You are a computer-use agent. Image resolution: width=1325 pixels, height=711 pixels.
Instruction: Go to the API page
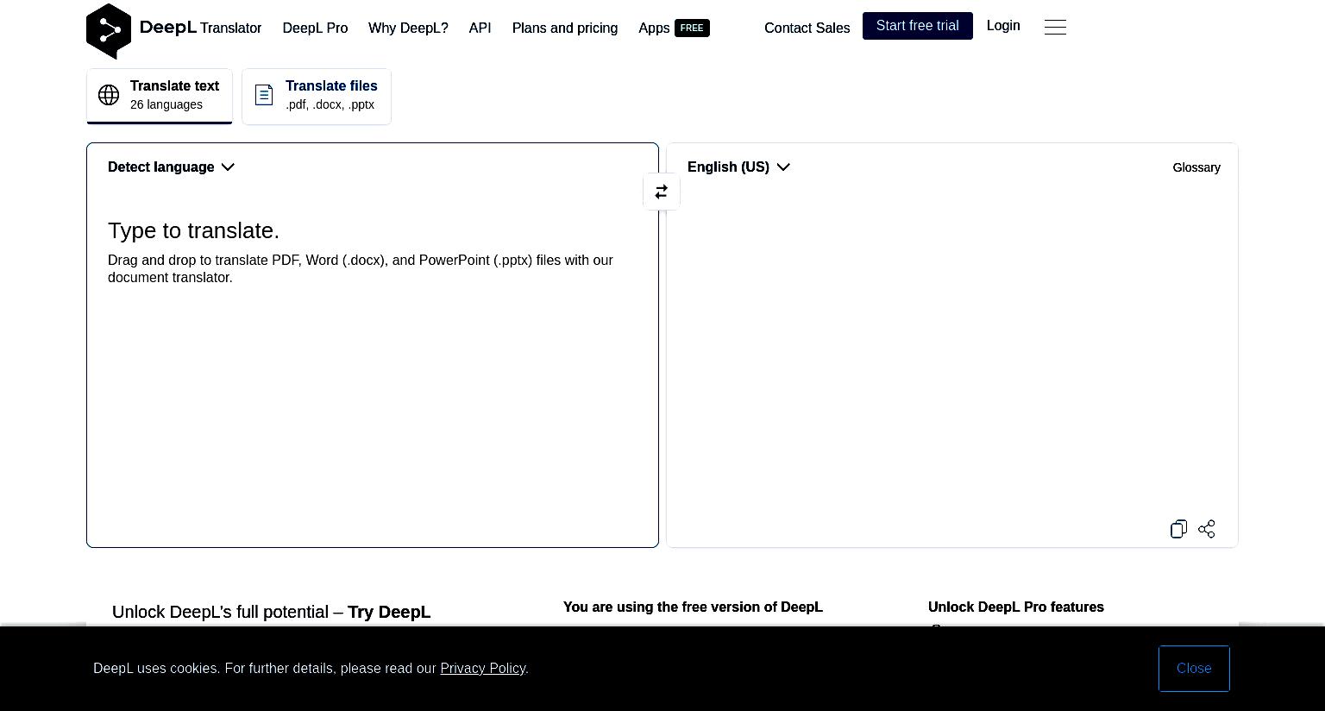coord(480,28)
